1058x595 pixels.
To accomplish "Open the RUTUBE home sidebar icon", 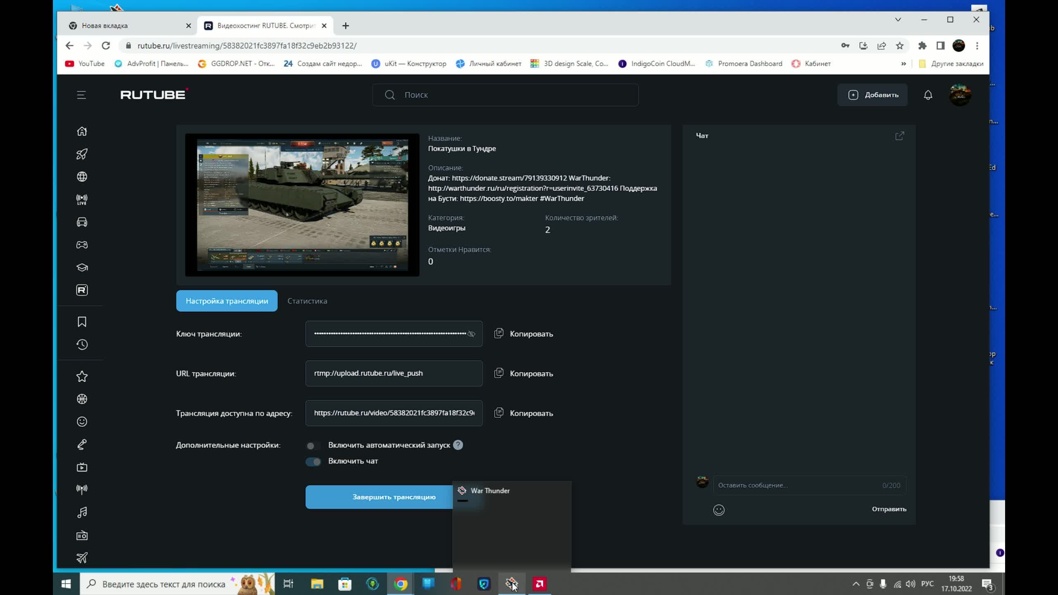I will click(x=82, y=131).
